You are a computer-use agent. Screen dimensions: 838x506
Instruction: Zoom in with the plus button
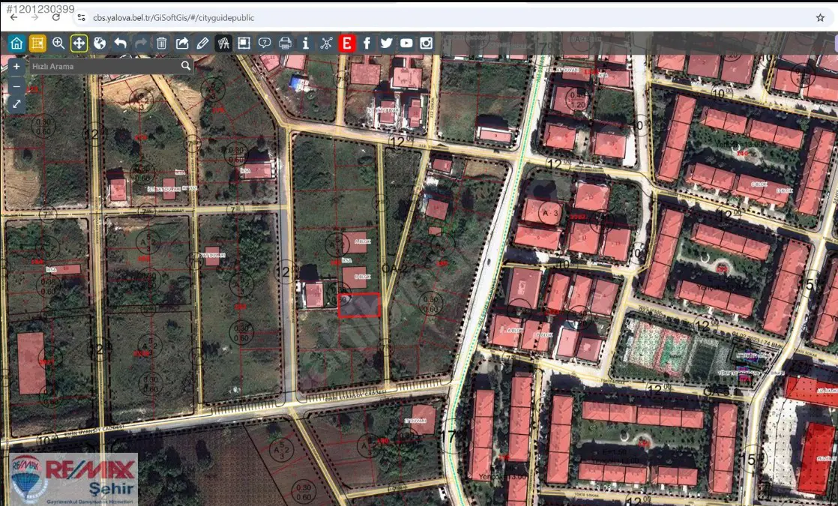coord(16,66)
